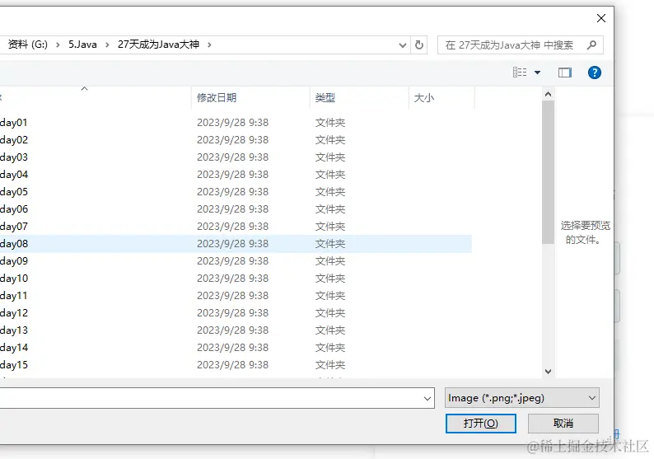654x459 pixels.
Task: Expand the file name combo box arrow
Action: click(427, 398)
